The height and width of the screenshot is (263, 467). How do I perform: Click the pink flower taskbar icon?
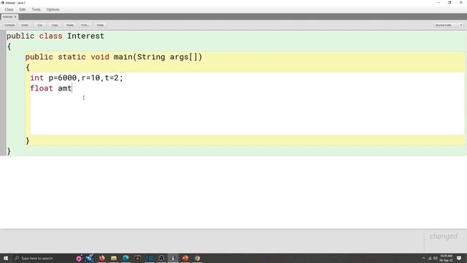click(x=79, y=258)
